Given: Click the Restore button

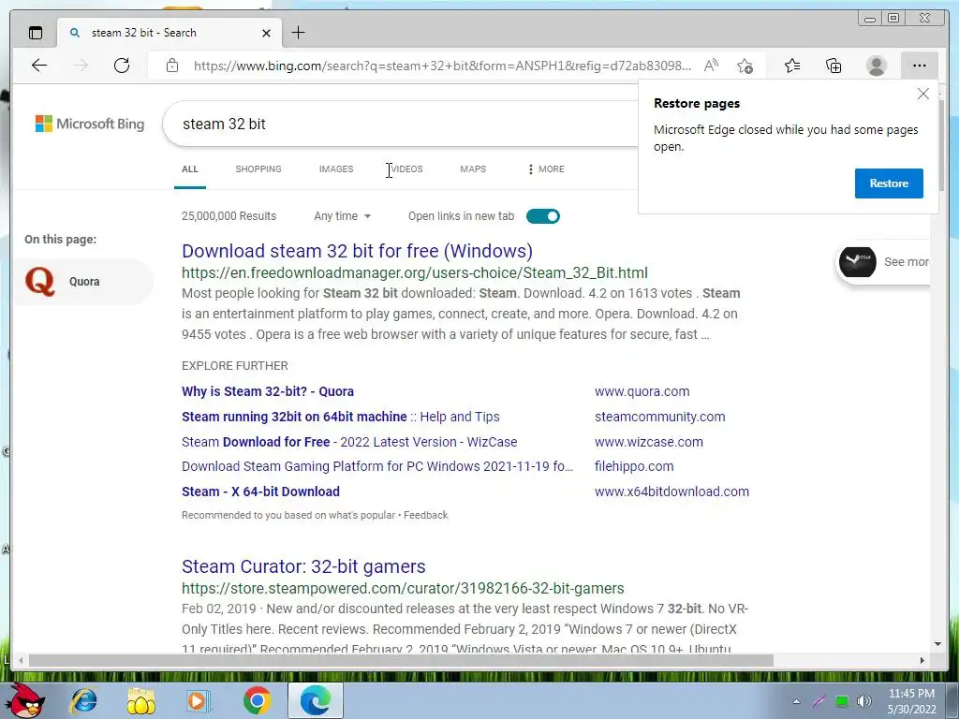Looking at the screenshot, I should pyautogui.click(x=889, y=183).
